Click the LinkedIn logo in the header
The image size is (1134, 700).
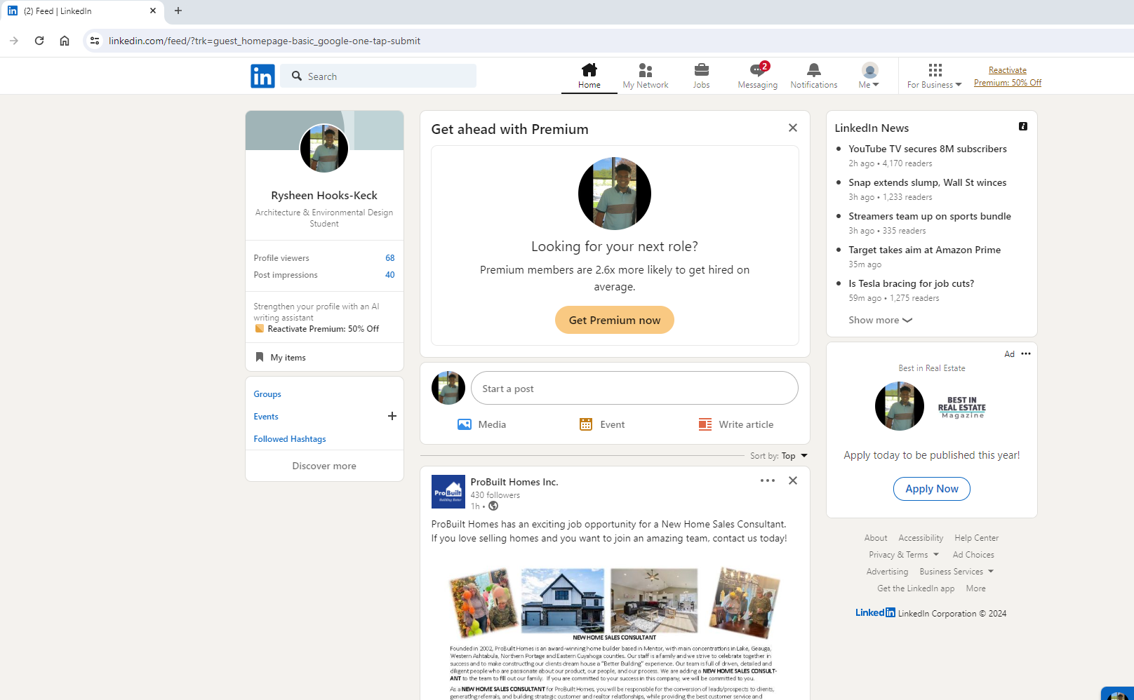[x=262, y=76]
